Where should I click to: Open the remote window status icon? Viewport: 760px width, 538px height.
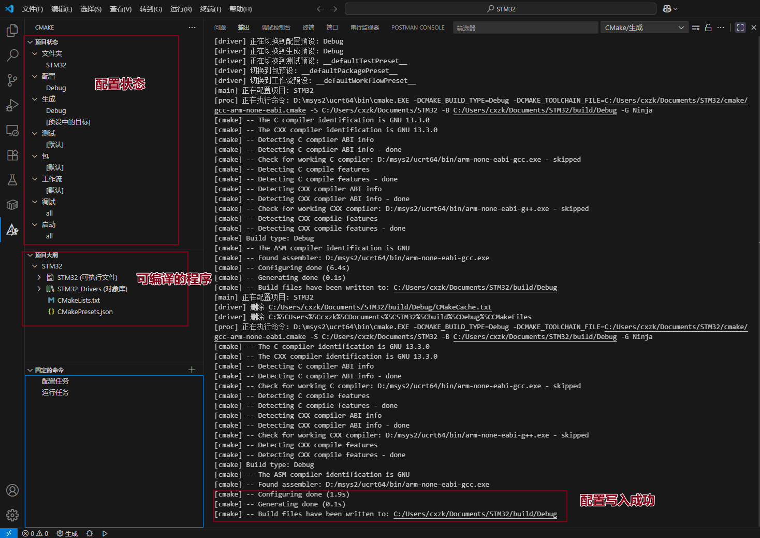click(9, 533)
